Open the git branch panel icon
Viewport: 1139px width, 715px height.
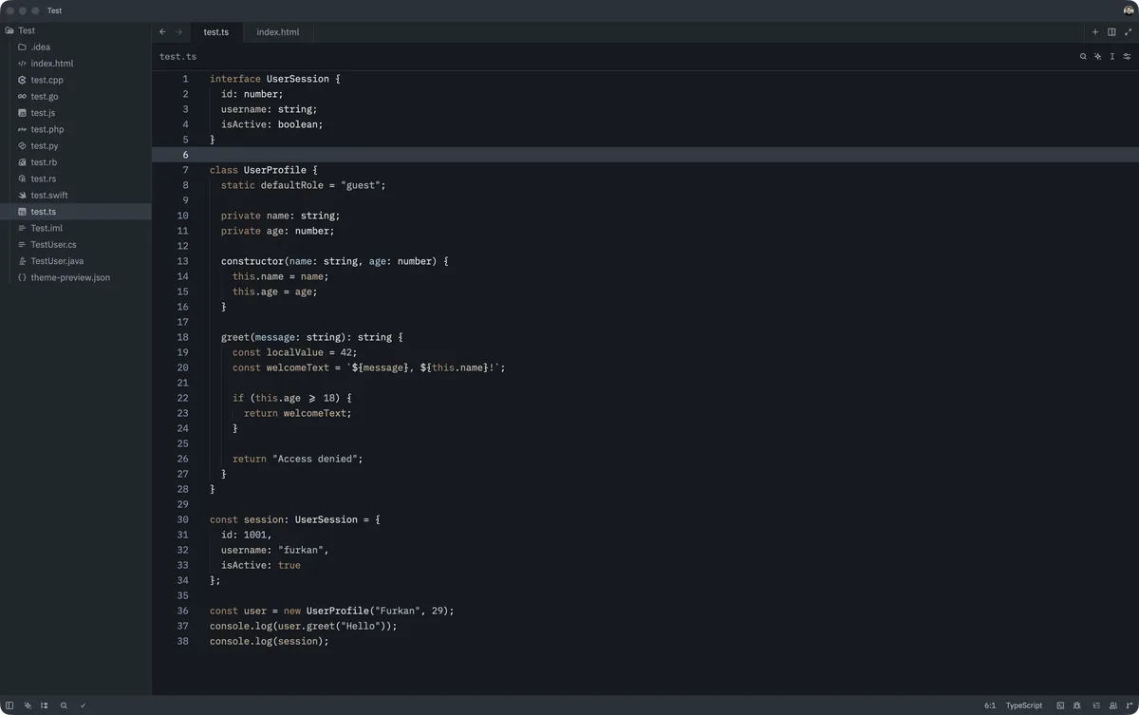tap(1130, 706)
